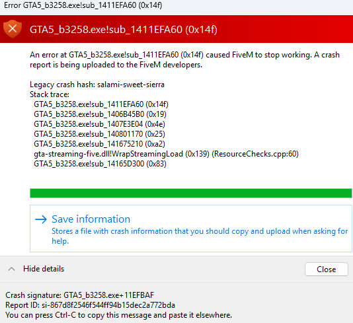Close the crash dialog
The width and height of the screenshot is (353, 323).
point(326,269)
